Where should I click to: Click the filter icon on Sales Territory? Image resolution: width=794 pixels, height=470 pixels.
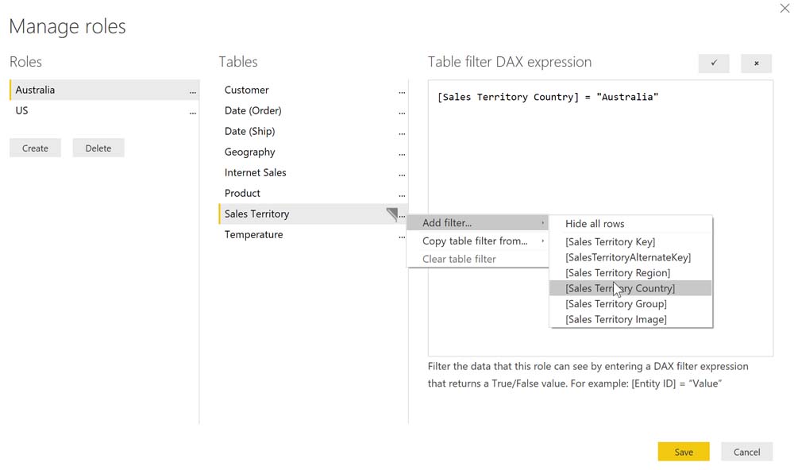tap(391, 214)
